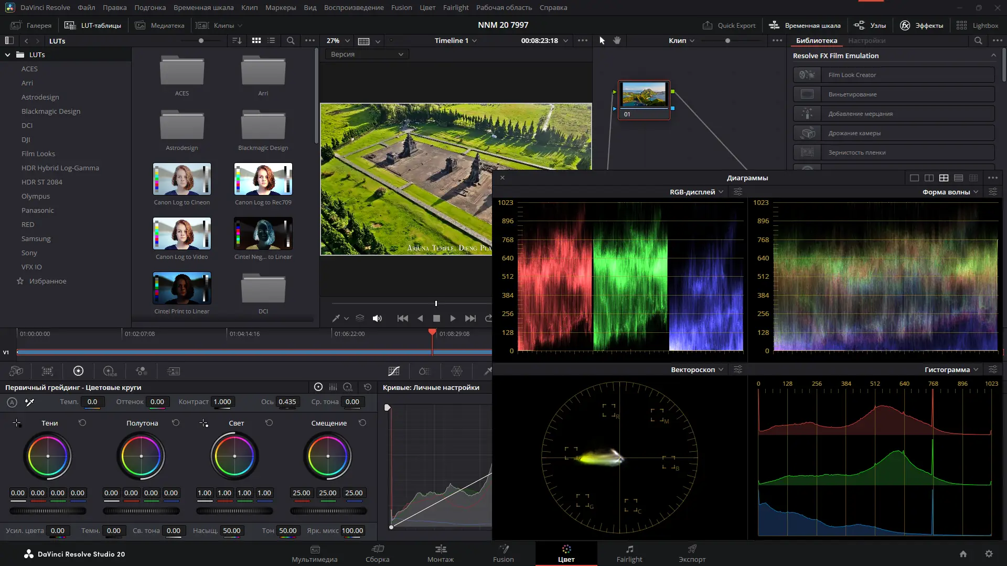Switch to the Монтаж page tab
The height and width of the screenshot is (566, 1007).
(x=440, y=553)
